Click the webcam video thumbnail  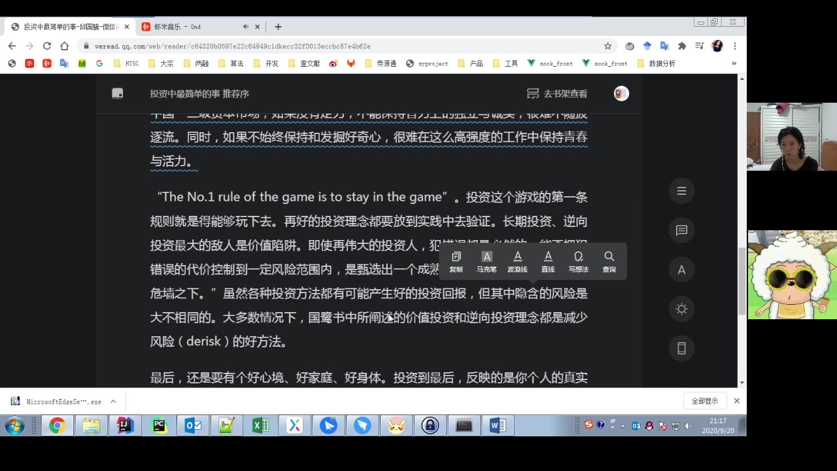pos(792,137)
